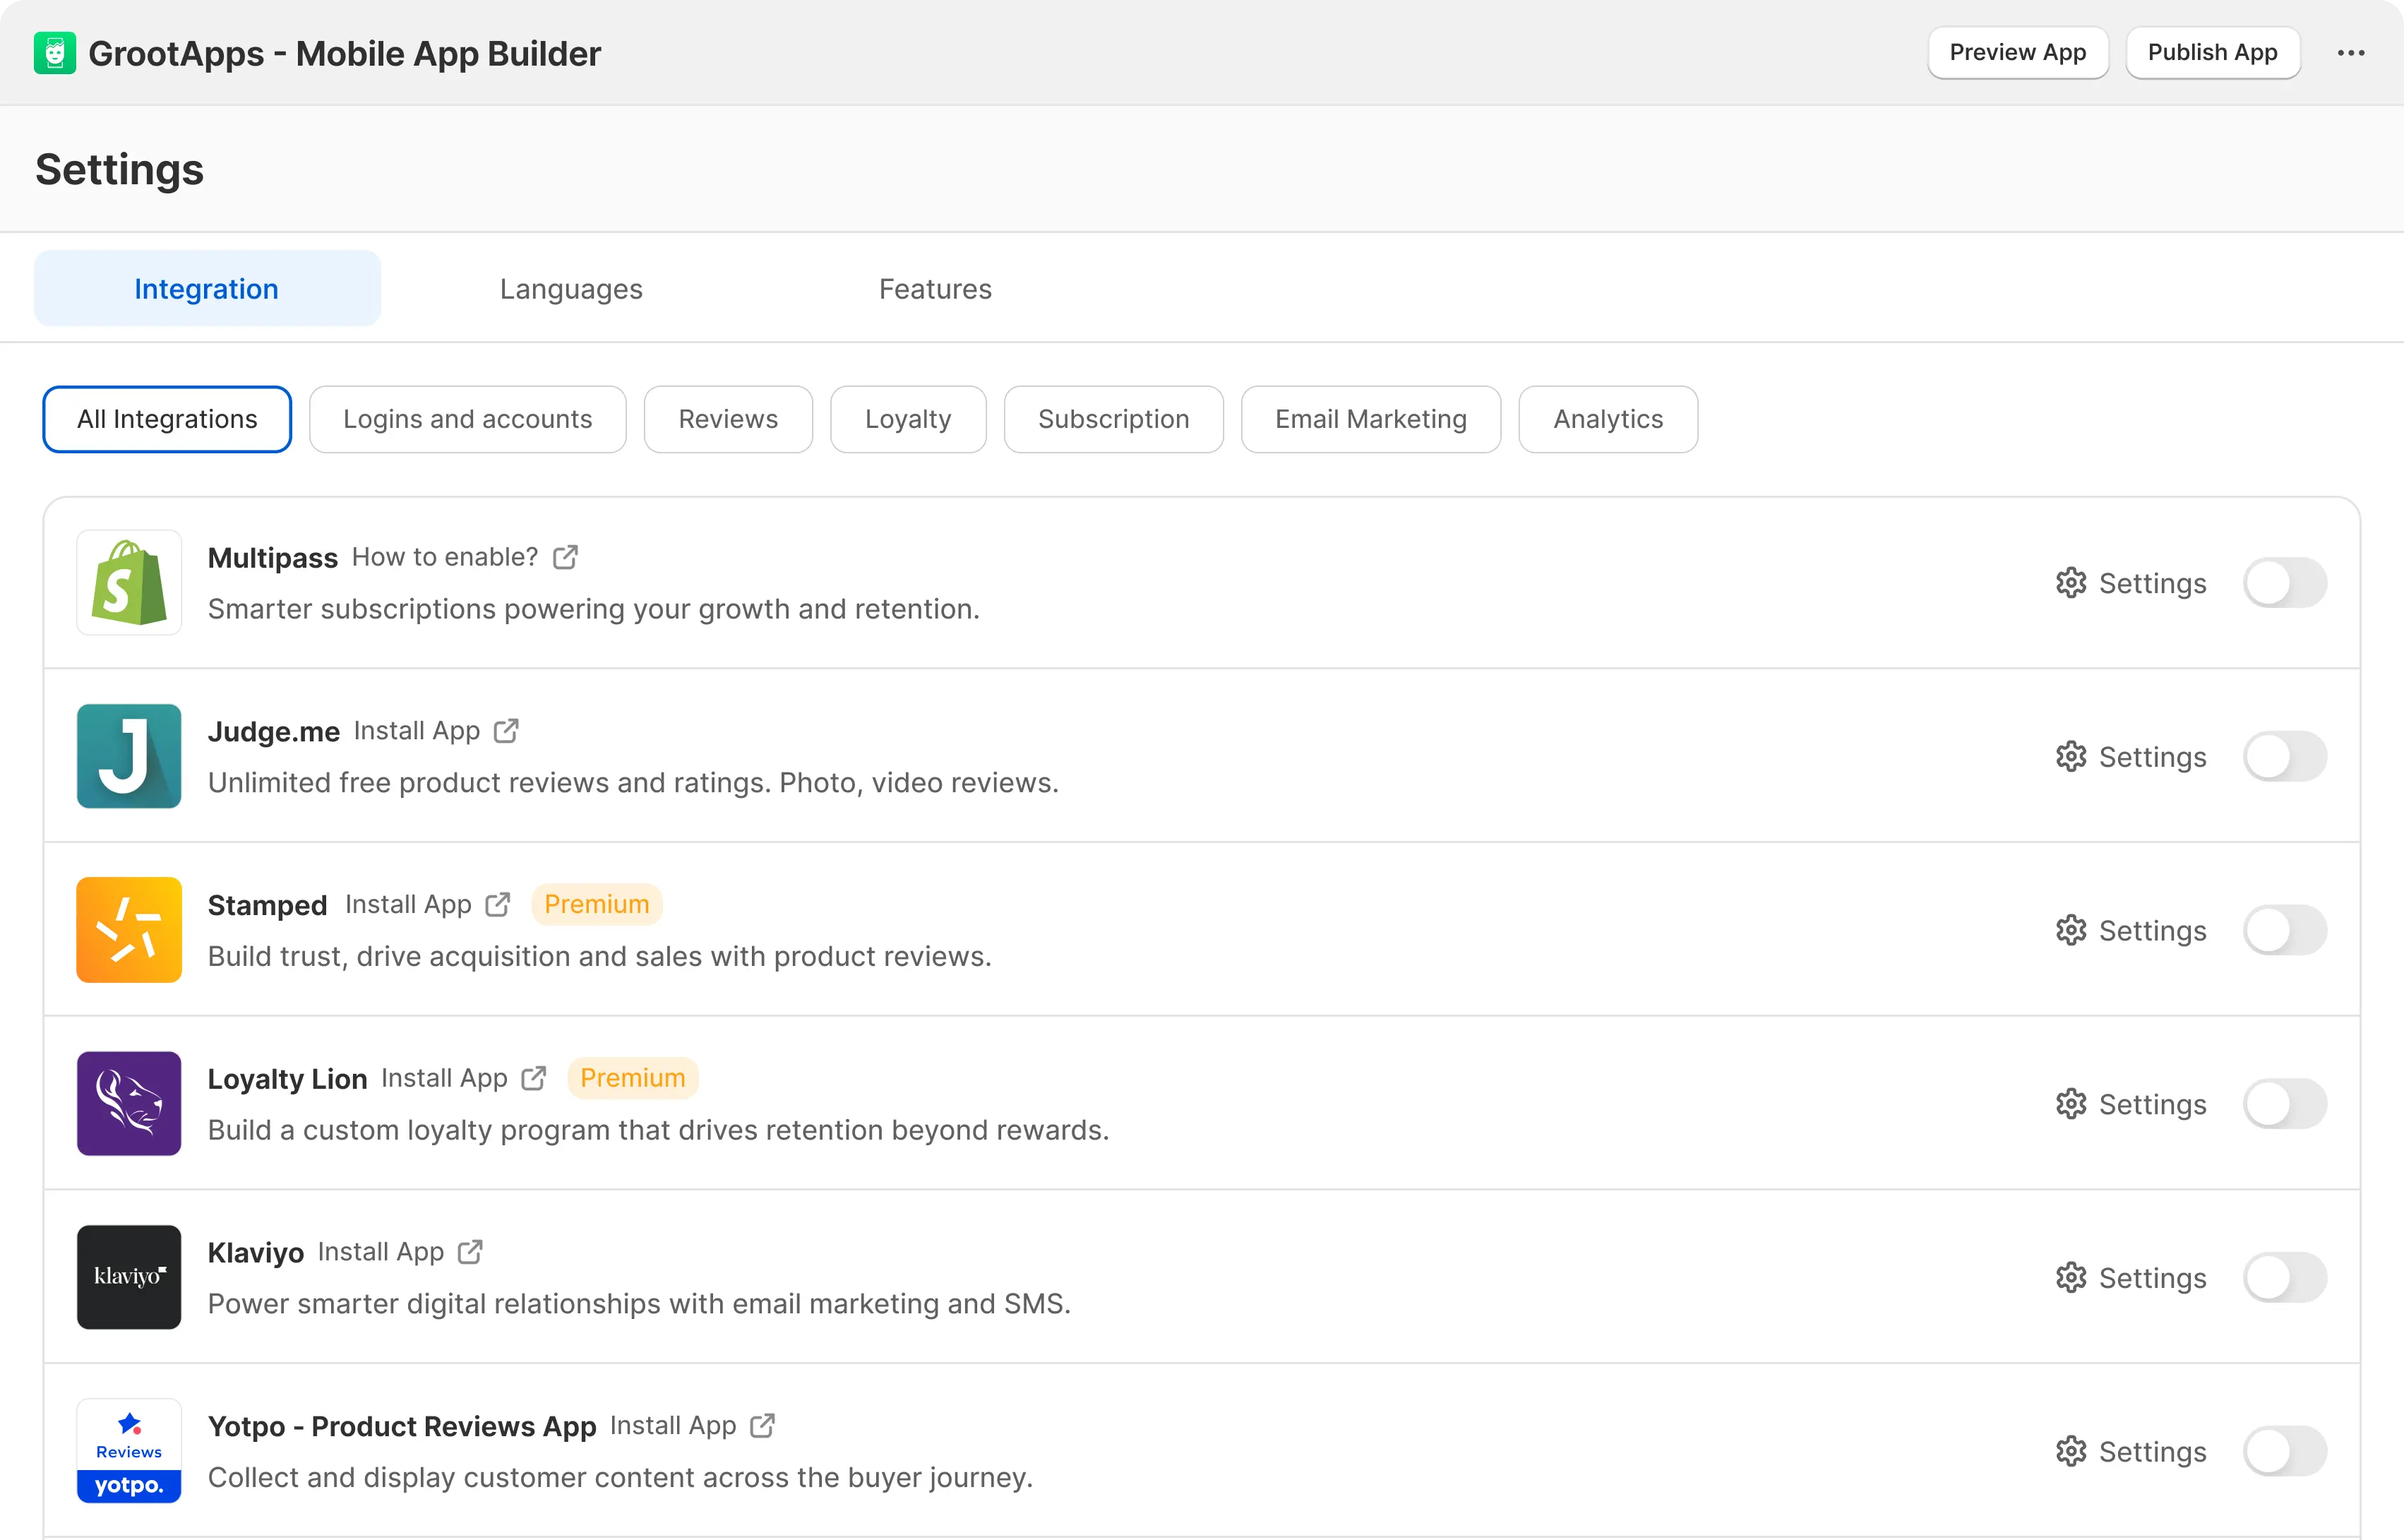Screen dimensions: 2404x1540
Task: Toggle Loyalty Lion integration on
Action: click(2284, 1104)
